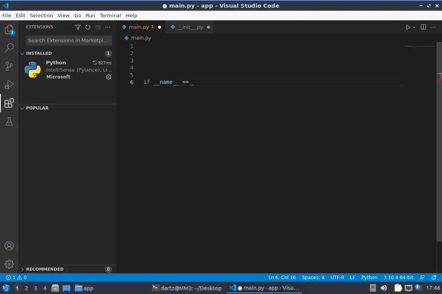Screen dimensions: 442x294
Task: Click the 827ms activation time label
Action: point(102,63)
